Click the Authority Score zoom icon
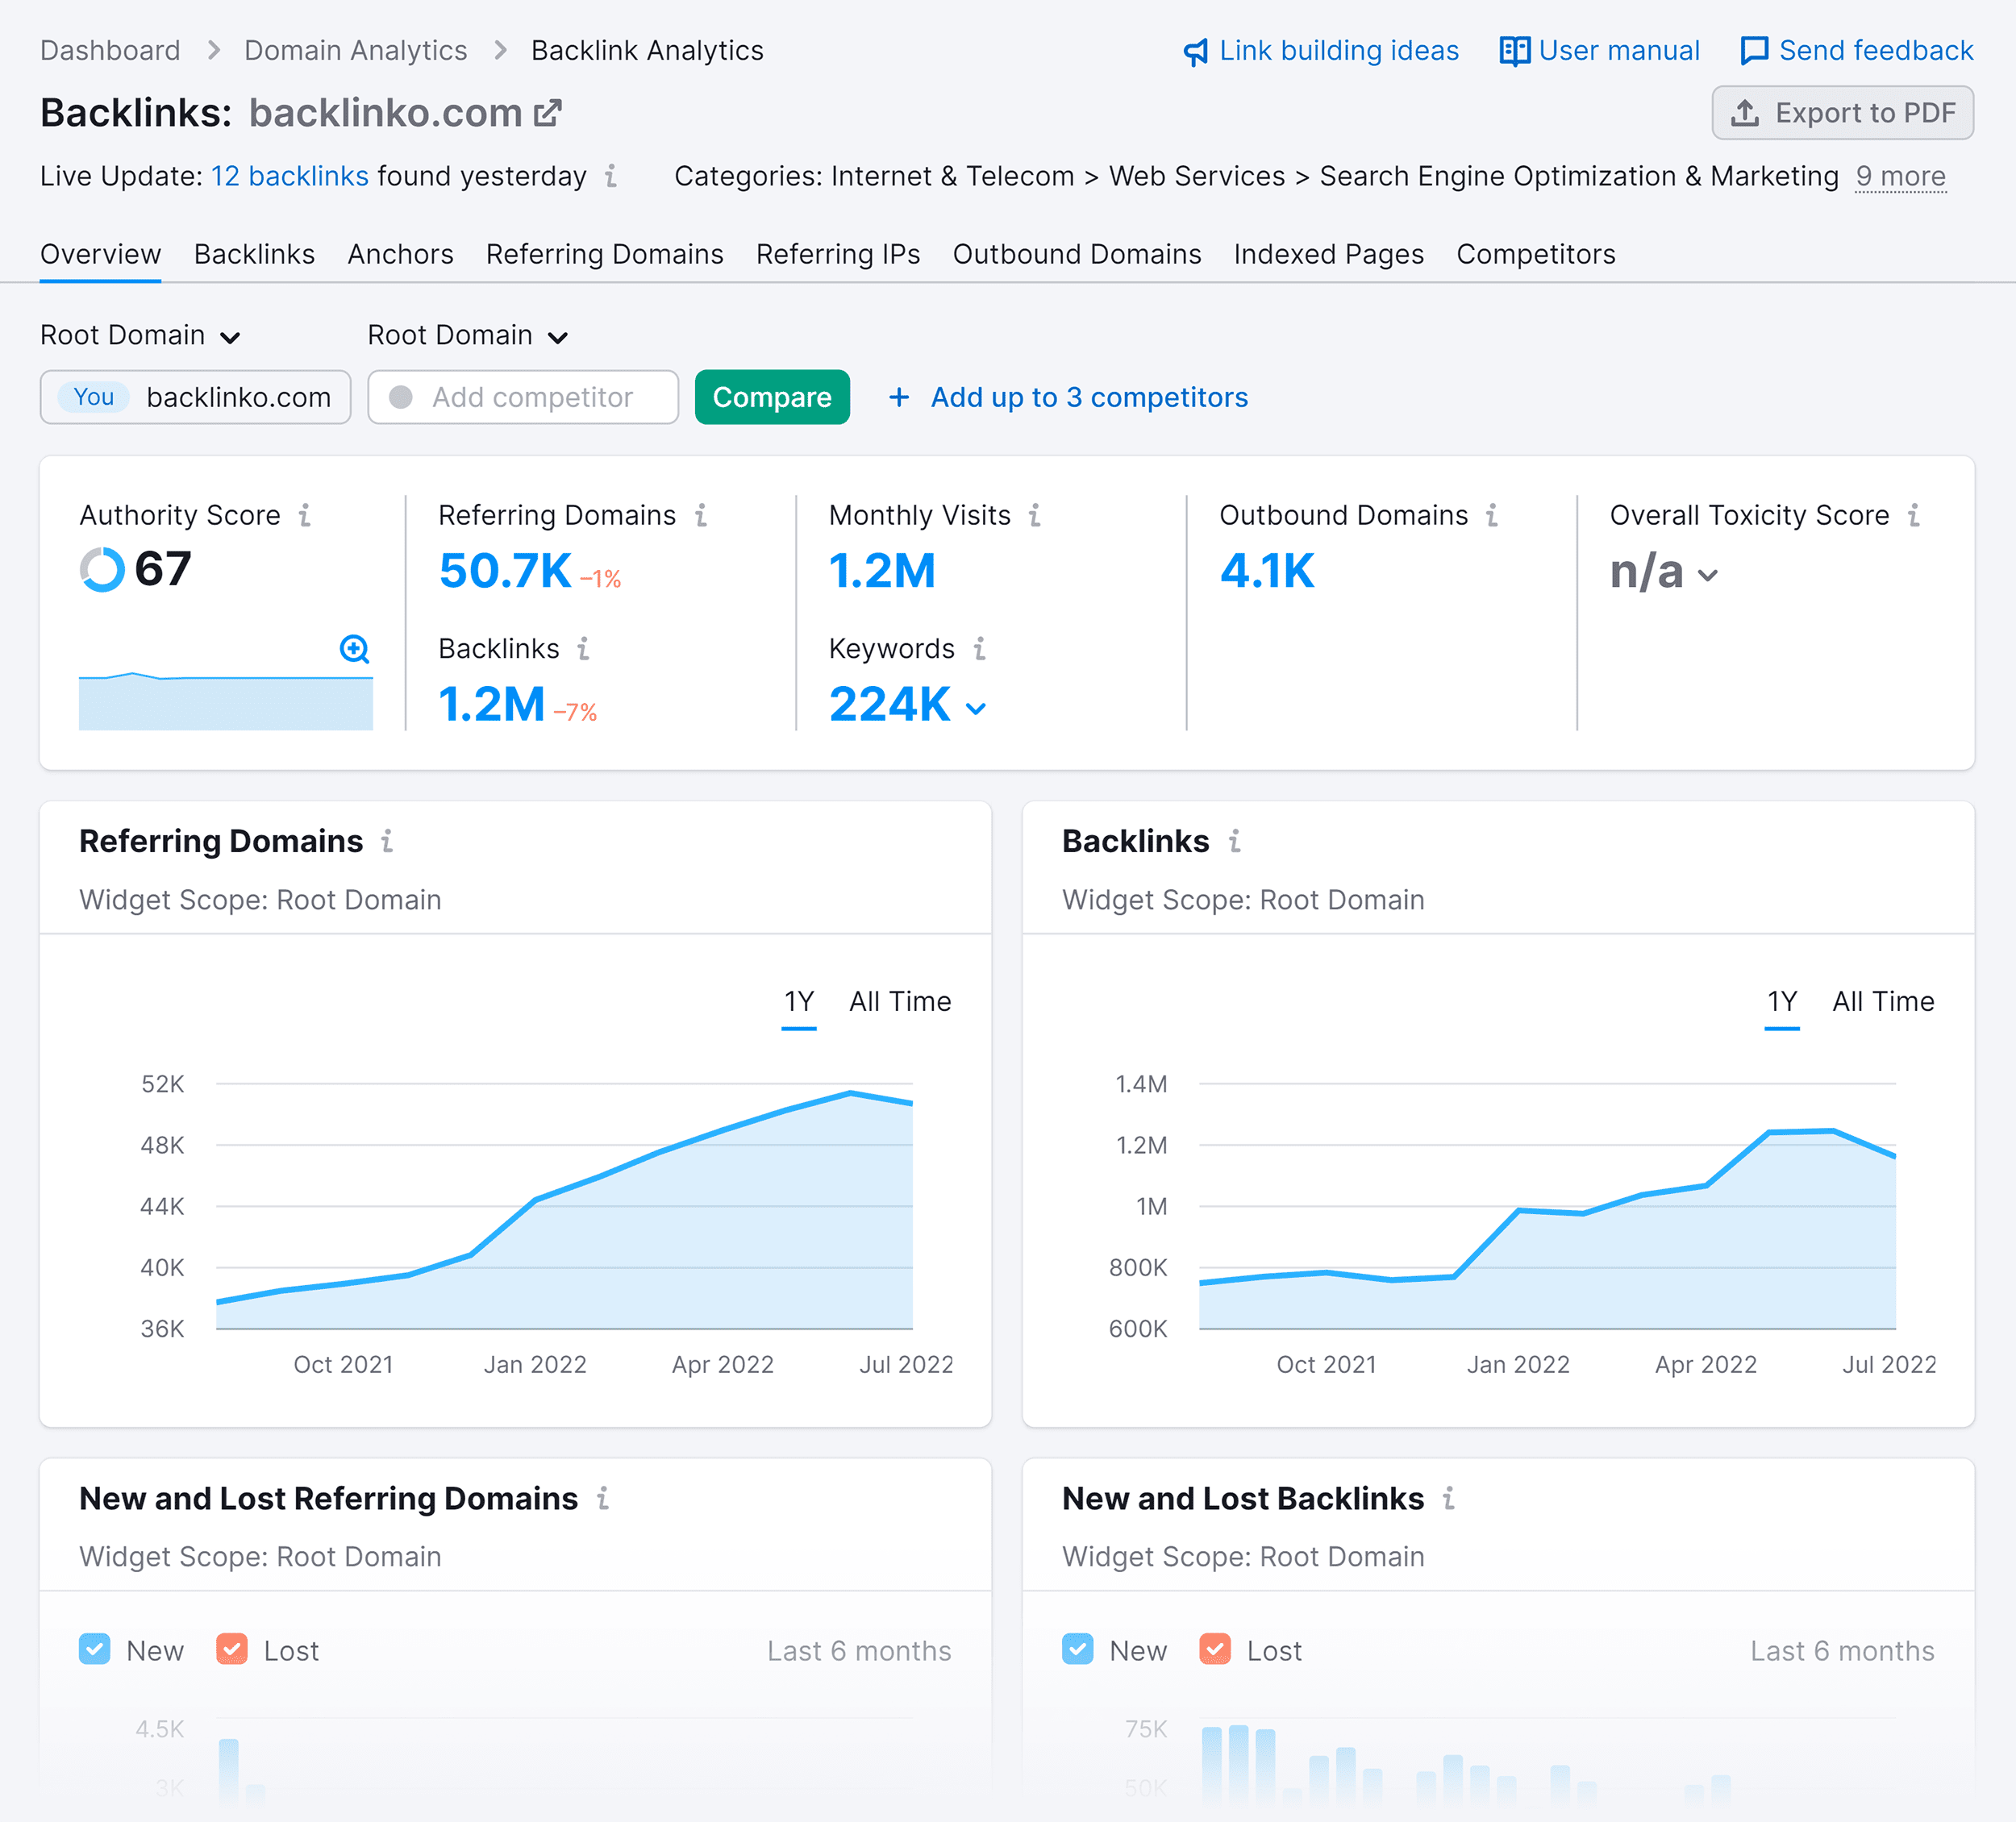The height and width of the screenshot is (1822, 2016). click(352, 650)
